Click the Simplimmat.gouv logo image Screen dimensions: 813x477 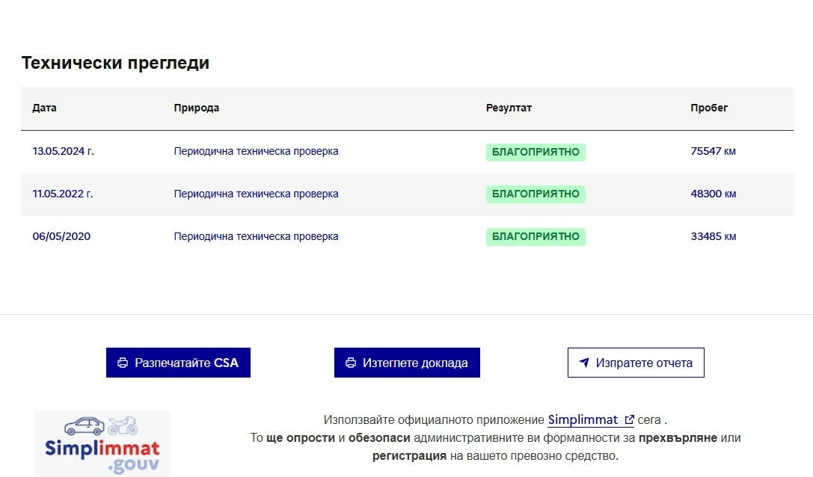[102, 443]
